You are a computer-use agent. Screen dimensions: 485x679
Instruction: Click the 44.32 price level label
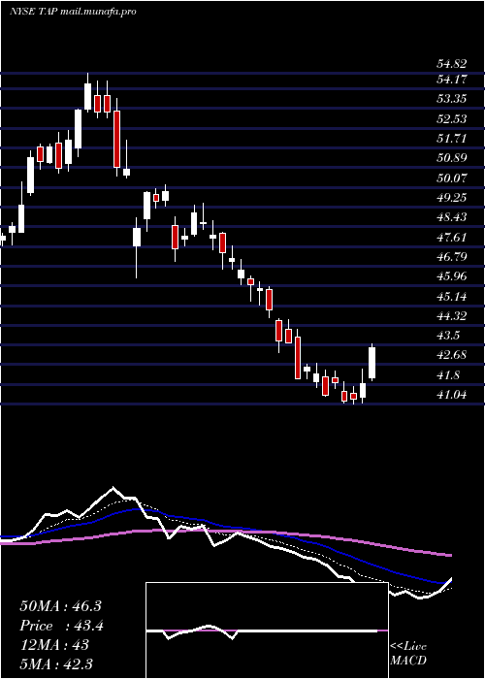point(452,316)
